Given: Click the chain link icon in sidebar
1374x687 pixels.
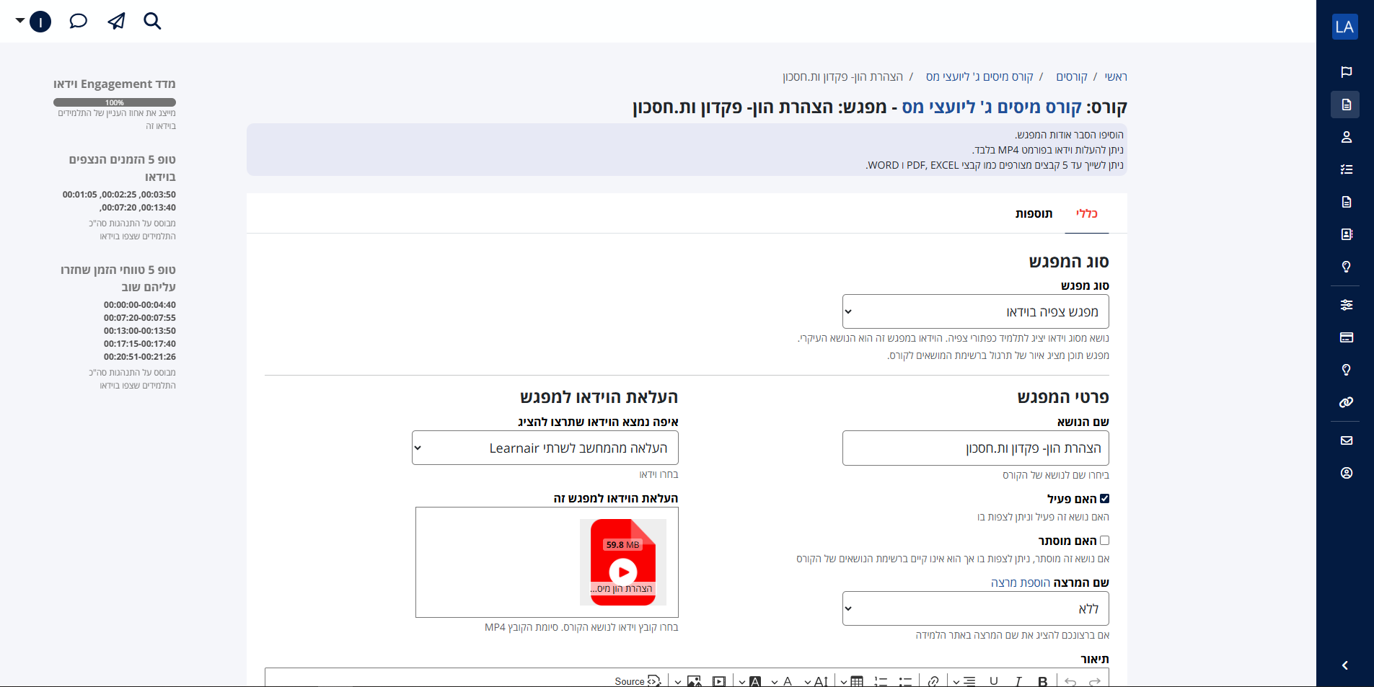Looking at the screenshot, I should [1346, 402].
